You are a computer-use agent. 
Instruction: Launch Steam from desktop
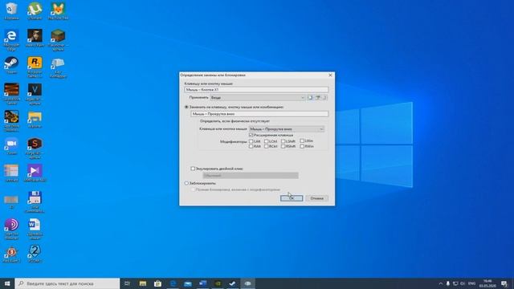click(x=11, y=65)
